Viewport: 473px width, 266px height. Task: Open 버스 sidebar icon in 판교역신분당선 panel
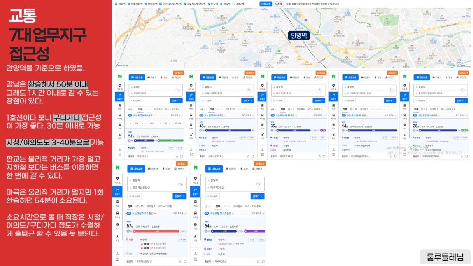click(x=117, y=203)
